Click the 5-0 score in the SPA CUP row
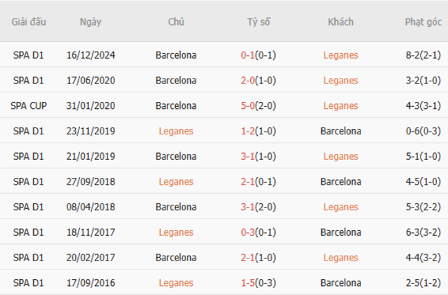448x295 pixels. [248, 105]
